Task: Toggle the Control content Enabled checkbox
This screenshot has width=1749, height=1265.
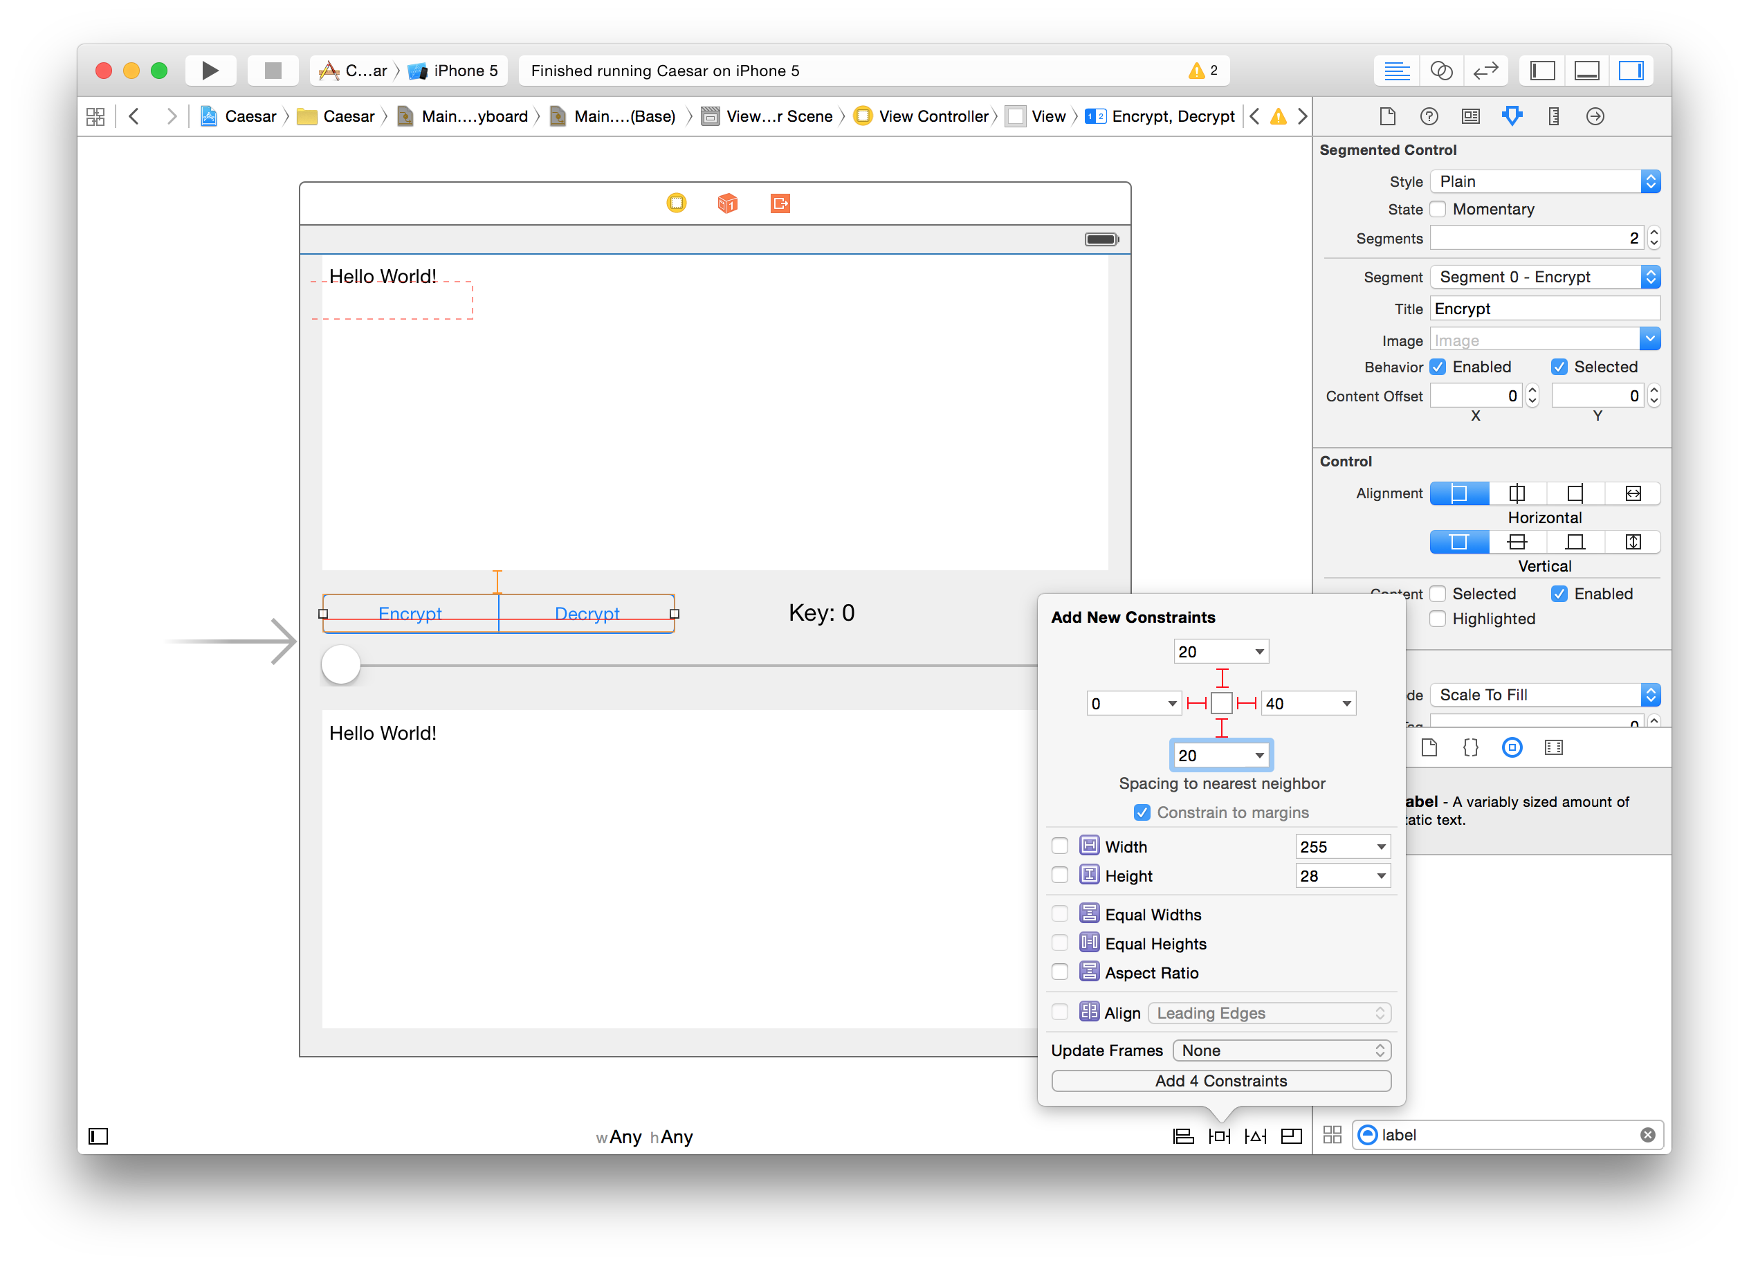Action: (x=1559, y=594)
